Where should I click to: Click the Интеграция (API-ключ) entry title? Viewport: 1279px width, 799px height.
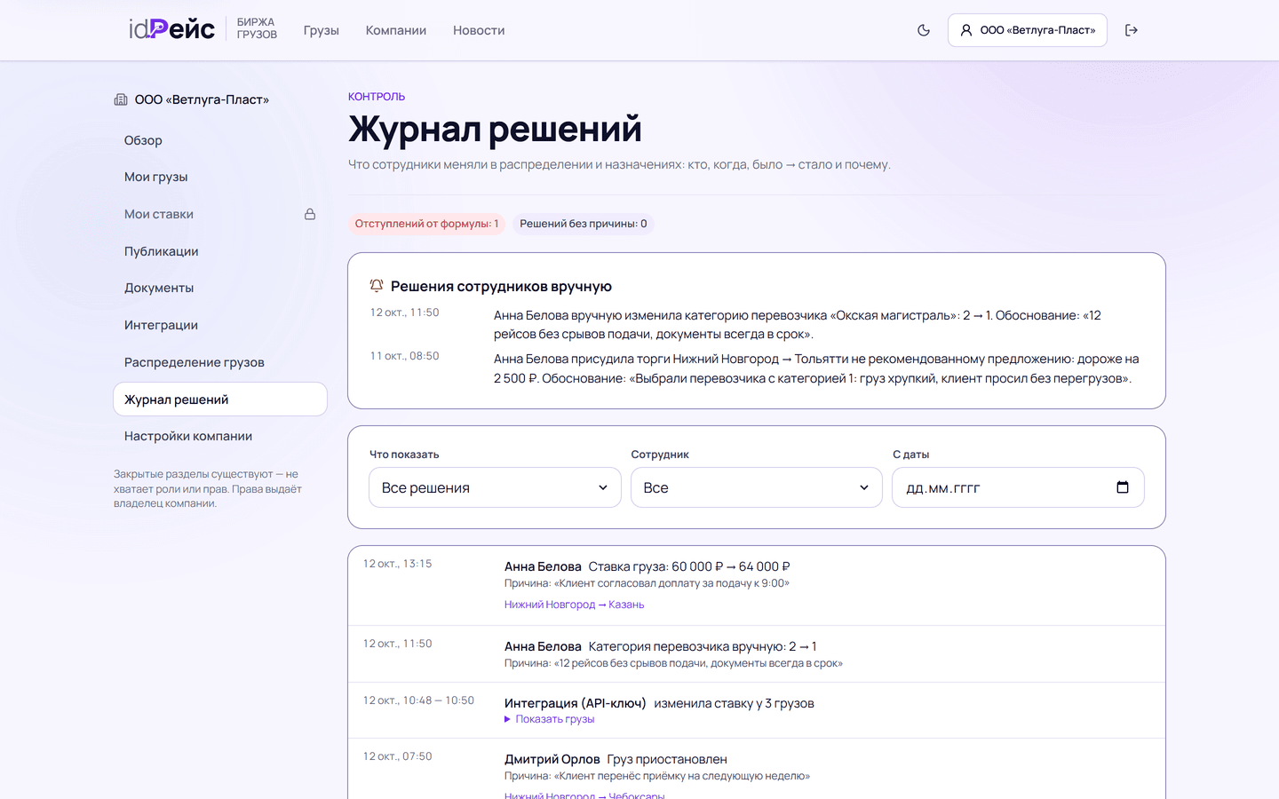(x=576, y=703)
